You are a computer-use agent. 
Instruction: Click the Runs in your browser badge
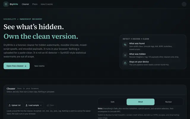(28, 89)
